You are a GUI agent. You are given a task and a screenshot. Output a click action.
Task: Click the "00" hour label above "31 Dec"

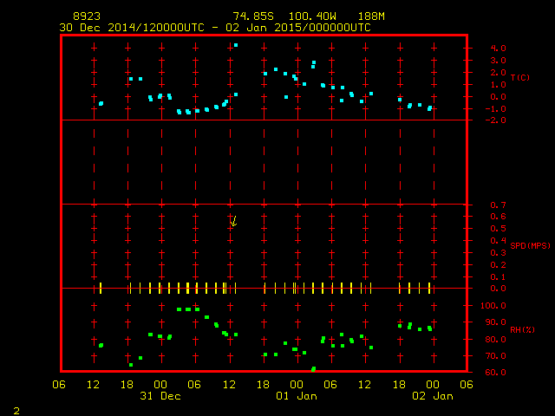tap(160, 385)
